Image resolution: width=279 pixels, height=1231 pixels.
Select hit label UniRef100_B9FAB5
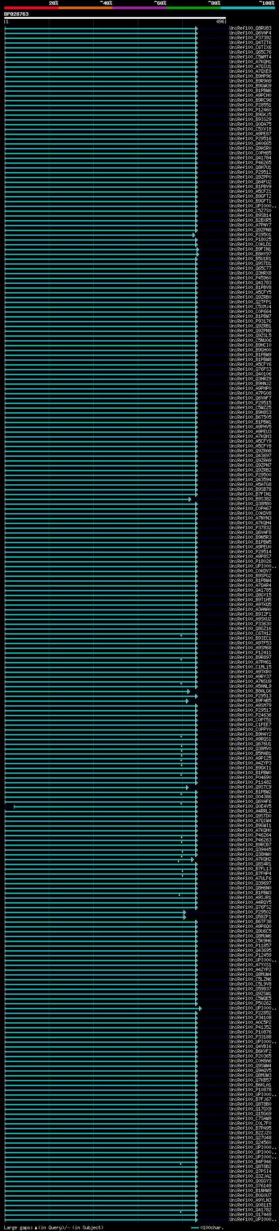point(250,700)
